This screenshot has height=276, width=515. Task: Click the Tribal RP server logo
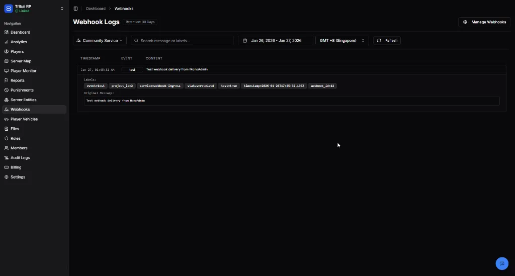[9, 9]
